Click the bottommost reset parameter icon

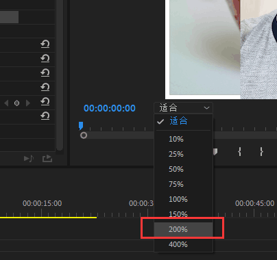coord(45,116)
